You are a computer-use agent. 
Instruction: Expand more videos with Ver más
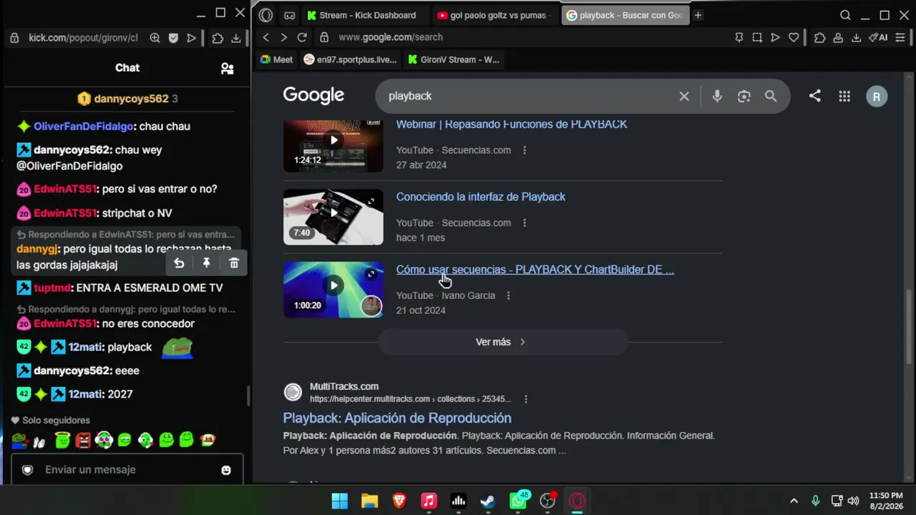[x=502, y=342]
